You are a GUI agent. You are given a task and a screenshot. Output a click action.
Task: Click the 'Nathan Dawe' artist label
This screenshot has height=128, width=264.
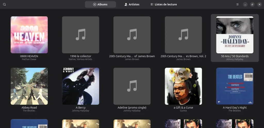[x=29, y=59]
